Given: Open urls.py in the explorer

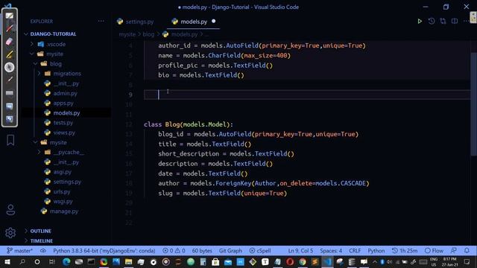Looking at the screenshot, I should (62, 192).
